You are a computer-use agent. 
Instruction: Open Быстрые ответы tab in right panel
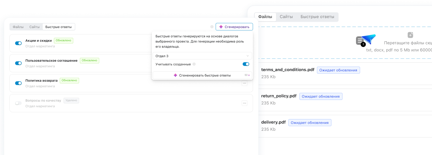[317, 17]
